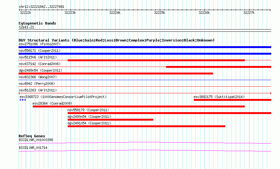Click the 32223k ruler mark
Viewport: 280px width, 169px height.
[x=70, y=13]
